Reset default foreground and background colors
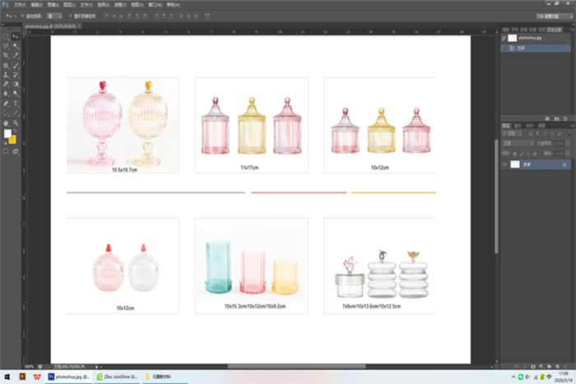 (5, 143)
